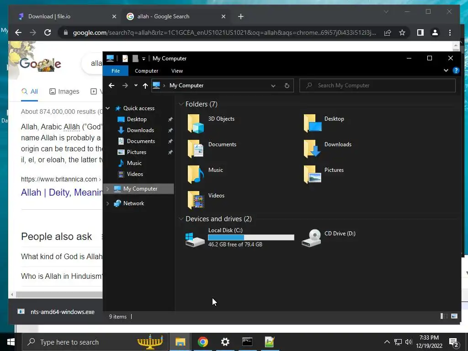Click the Local Disk (C:) usage bar
Screen dimensions: 468x351
(x=251, y=238)
